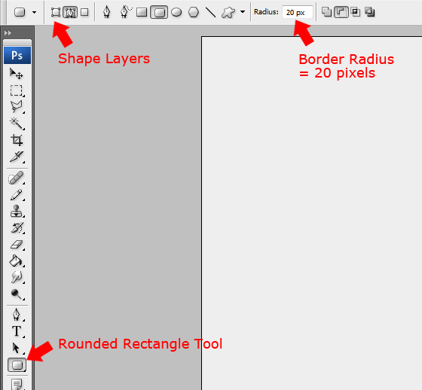Screen dimensions: 422x390
Task: Choose Intersect path areas option
Action: click(x=356, y=12)
